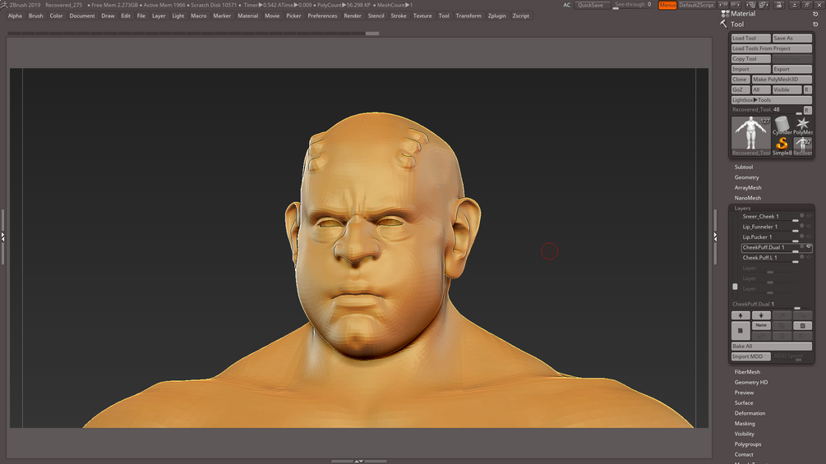Click the R button beside Recovered_Tool slider
The image size is (826, 464).
[807, 110]
